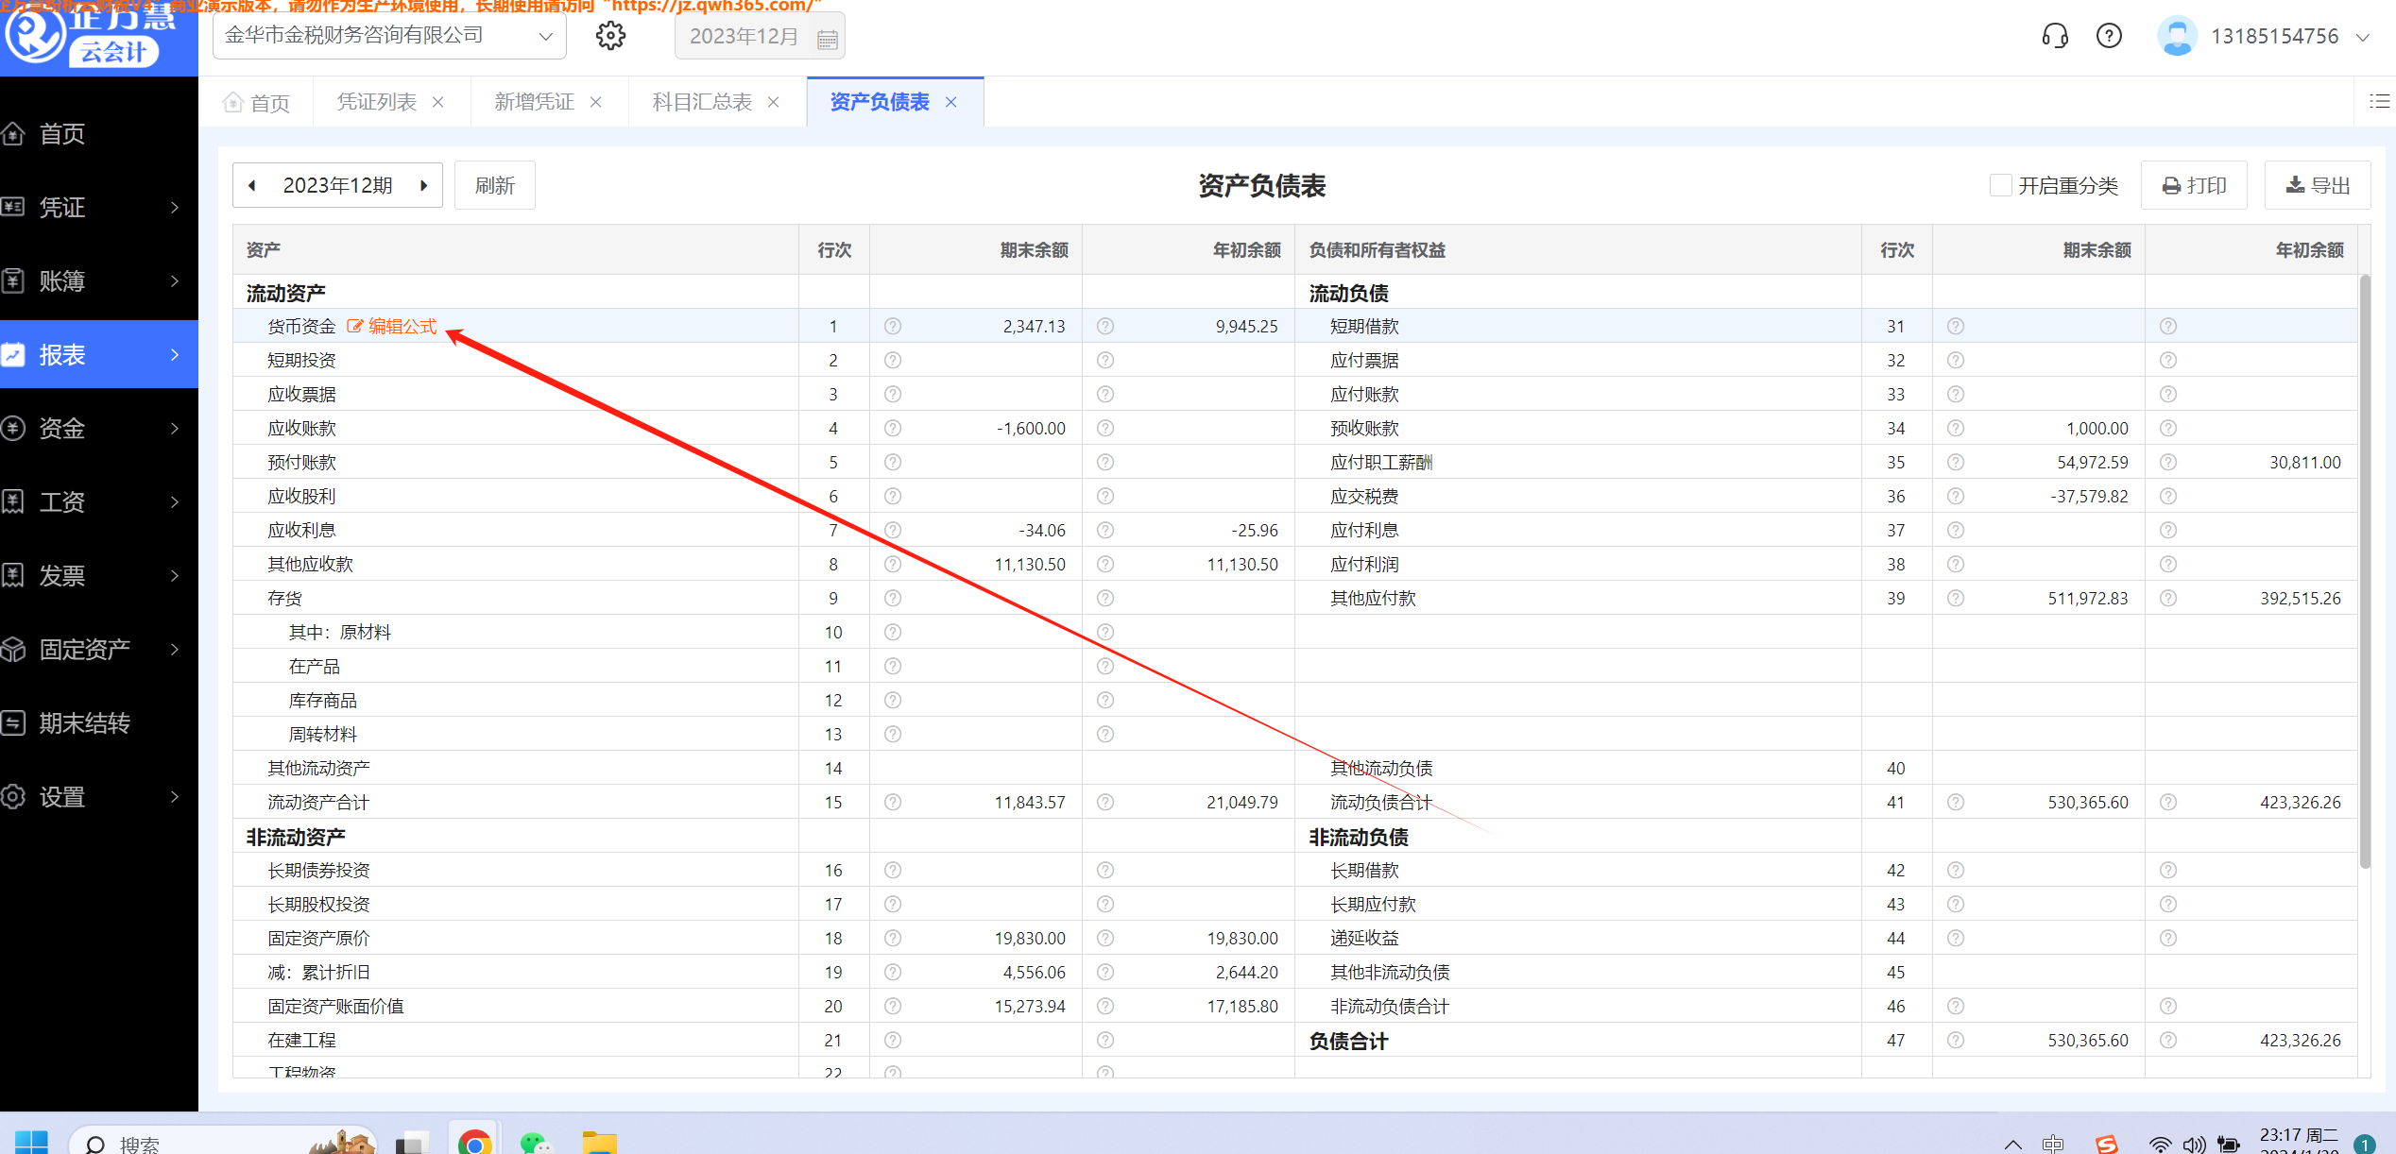Open the settings gear next to company name
This screenshot has width=2396, height=1154.
coord(610,36)
